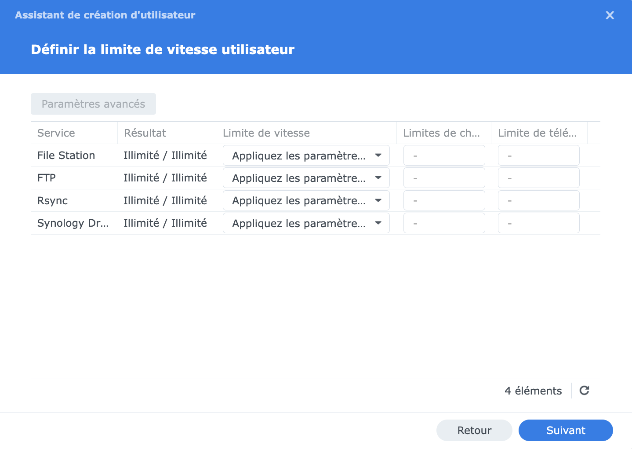The image size is (632, 449).
Task: Select the Rsync service row
Action: [x=315, y=200]
